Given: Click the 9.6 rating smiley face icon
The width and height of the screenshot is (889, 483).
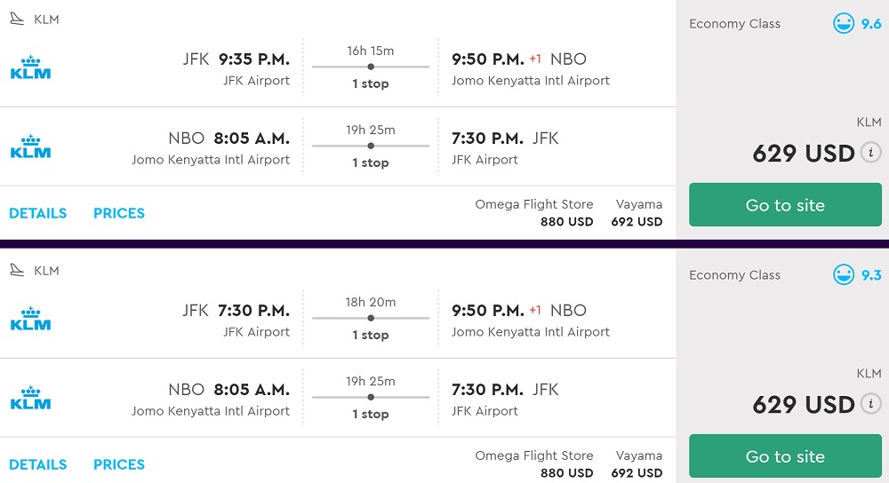Looking at the screenshot, I should click(x=843, y=24).
